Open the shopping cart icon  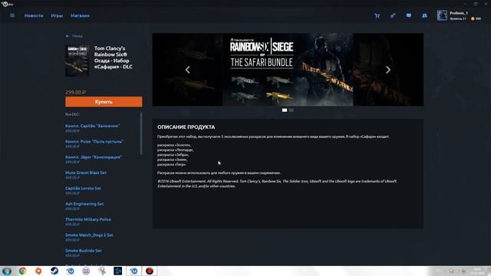point(377,15)
